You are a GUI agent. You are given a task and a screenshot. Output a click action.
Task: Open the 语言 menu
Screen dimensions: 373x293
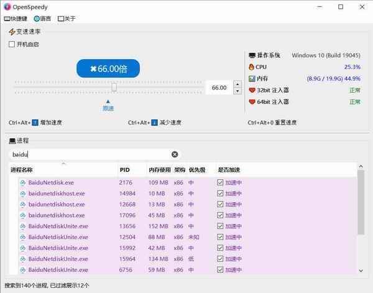pyautogui.click(x=43, y=19)
